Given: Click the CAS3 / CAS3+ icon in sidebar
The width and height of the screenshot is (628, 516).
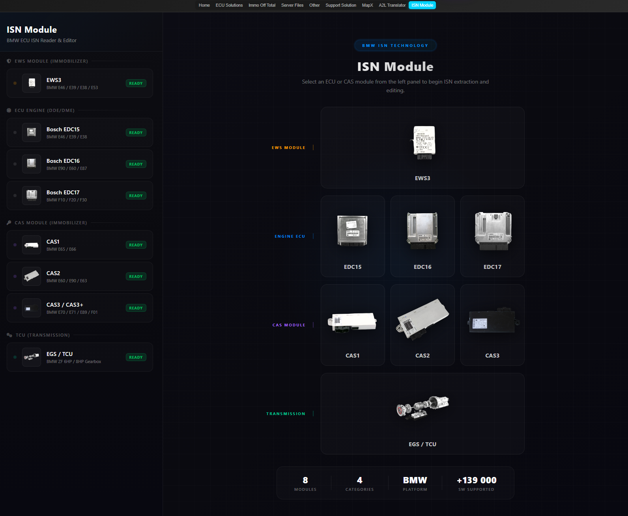Looking at the screenshot, I should [32, 308].
